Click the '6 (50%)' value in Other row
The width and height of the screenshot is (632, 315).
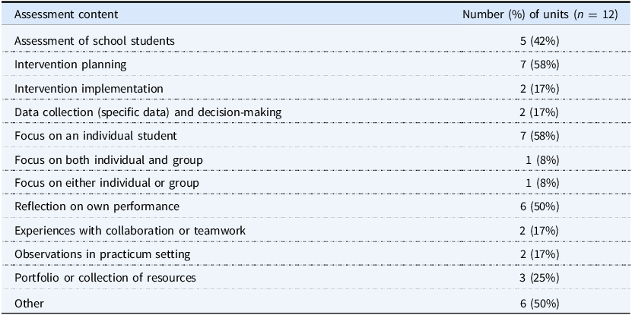tap(539, 304)
